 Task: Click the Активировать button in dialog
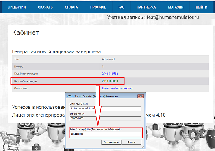pyautogui.click(x=111, y=142)
